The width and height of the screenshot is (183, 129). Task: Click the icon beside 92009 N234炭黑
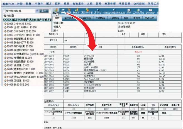pos(5,46)
